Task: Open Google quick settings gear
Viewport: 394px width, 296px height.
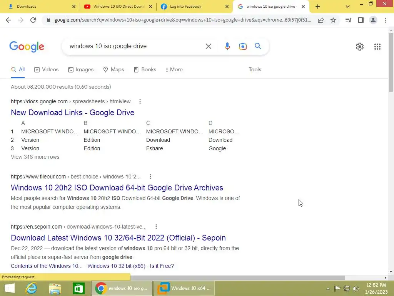Action: [360, 47]
